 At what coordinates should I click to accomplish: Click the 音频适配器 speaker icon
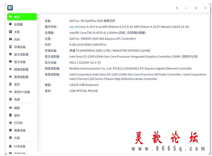(x=10, y=77)
